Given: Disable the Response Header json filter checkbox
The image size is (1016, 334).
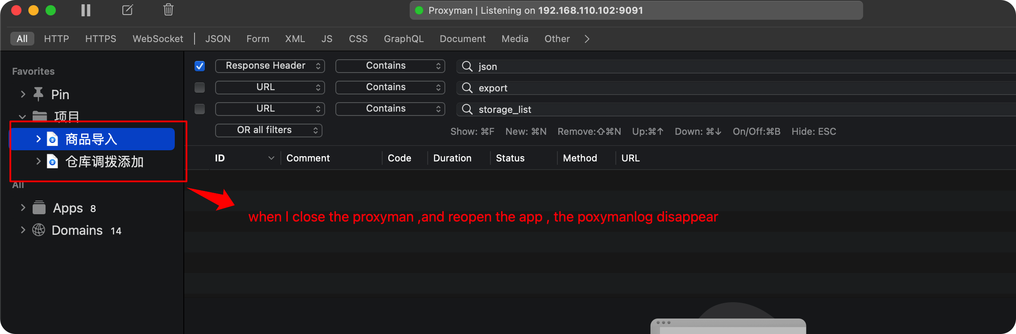Looking at the screenshot, I should pos(200,66).
